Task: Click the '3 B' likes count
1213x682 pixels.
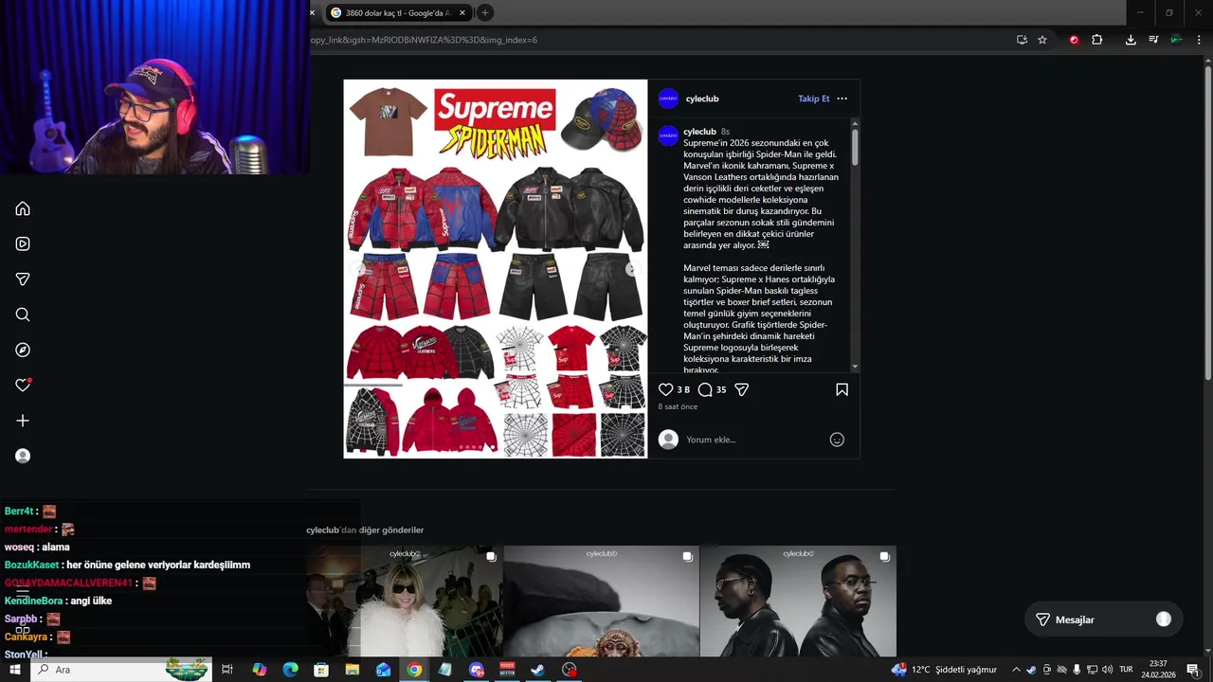Action: (x=683, y=389)
